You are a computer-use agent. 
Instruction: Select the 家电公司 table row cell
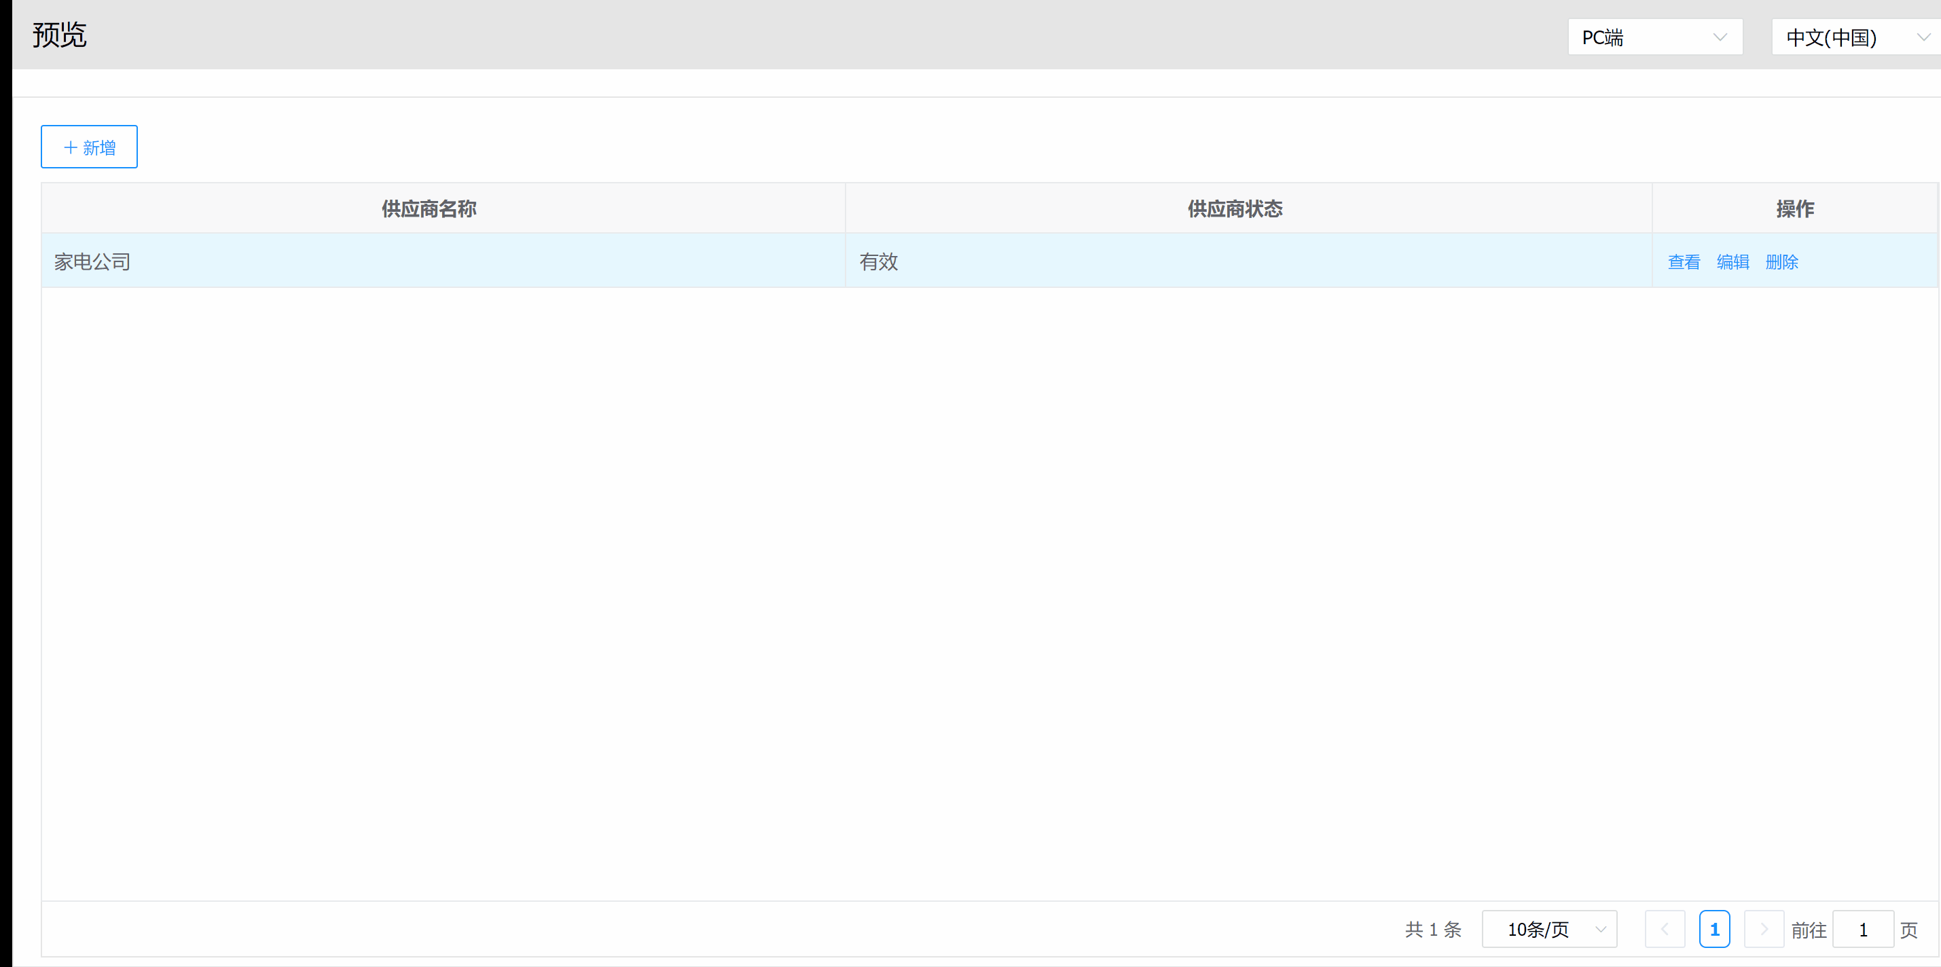pos(92,261)
